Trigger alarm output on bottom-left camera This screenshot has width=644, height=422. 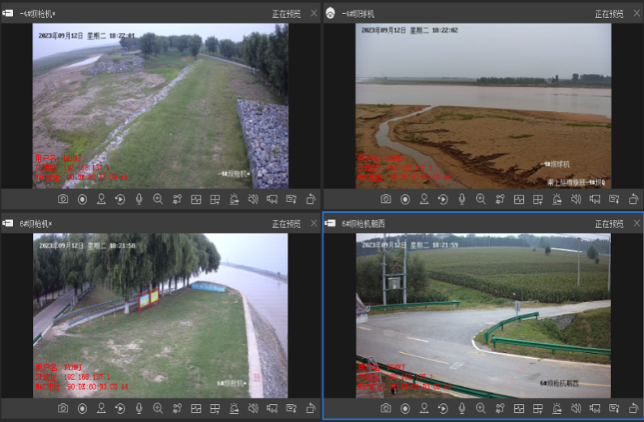(234, 408)
